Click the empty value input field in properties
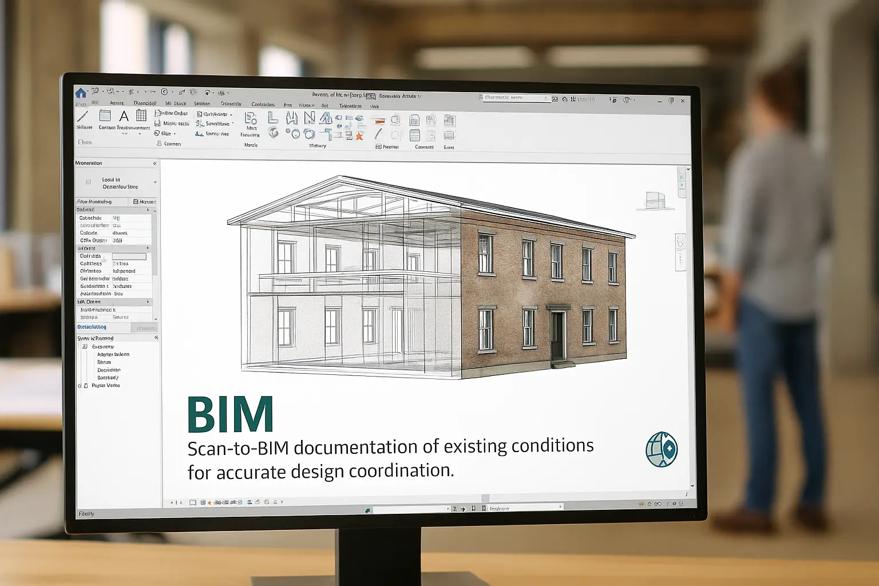The image size is (879, 586). coord(129,256)
